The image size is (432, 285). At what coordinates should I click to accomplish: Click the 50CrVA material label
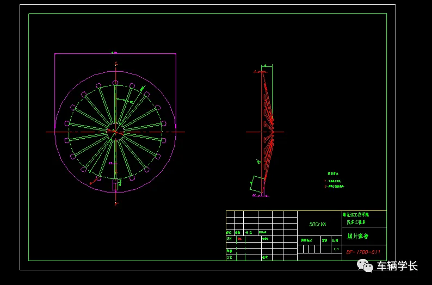click(318, 224)
